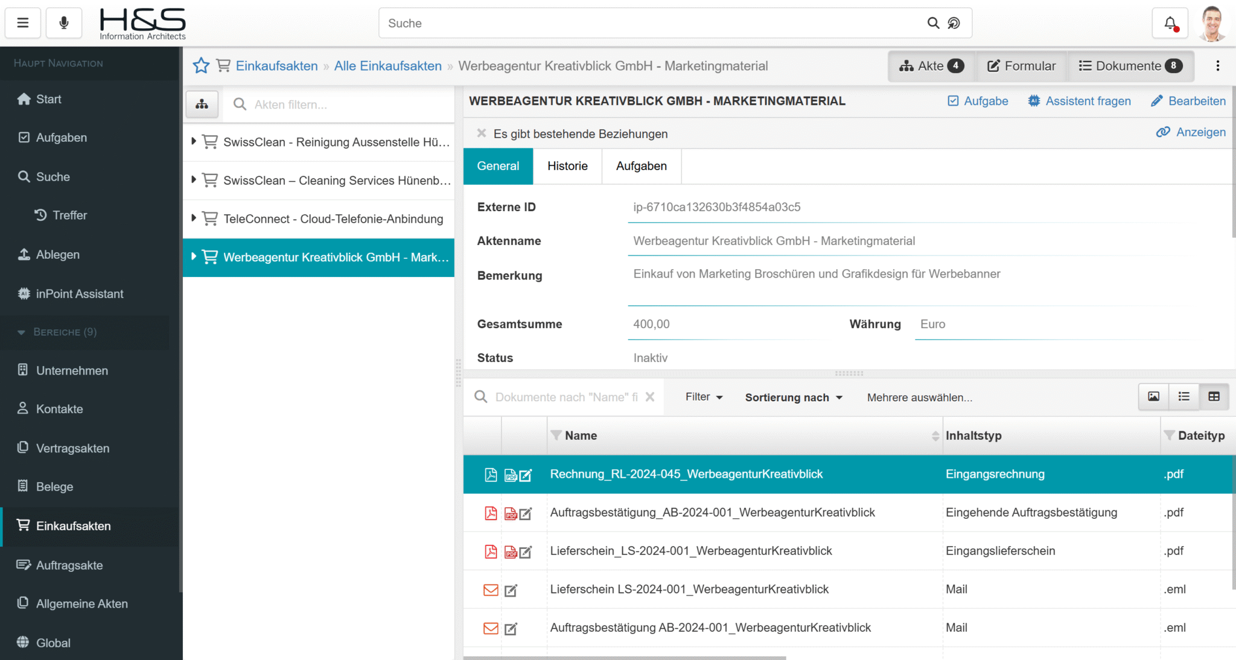Viewport: 1236px width, 660px height.
Task: Dismiss the existing relations notice
Action: click(x=481, y=133)
